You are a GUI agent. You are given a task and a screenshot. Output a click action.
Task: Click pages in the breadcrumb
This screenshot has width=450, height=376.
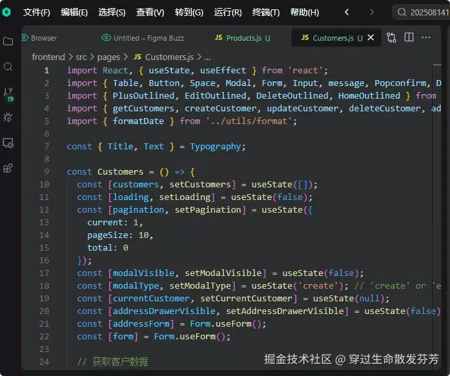coord(109,57)
